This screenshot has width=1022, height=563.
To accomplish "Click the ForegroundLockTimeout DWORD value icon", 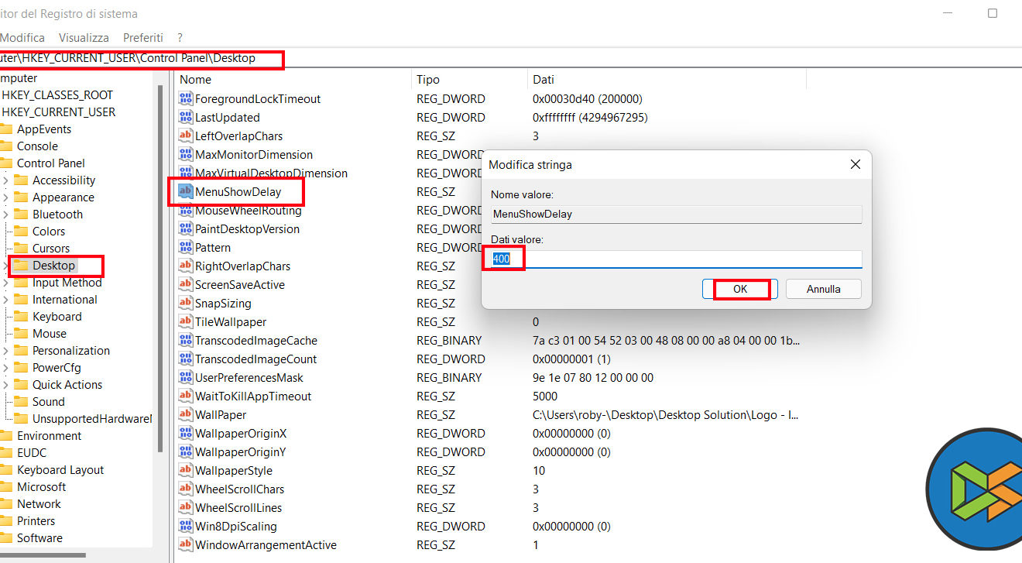I will pos(185,99).
